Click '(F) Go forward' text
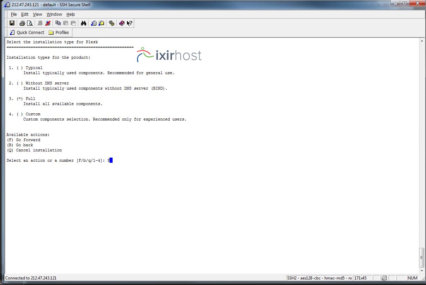Screen dimensions: 426x285 point(23,140)
